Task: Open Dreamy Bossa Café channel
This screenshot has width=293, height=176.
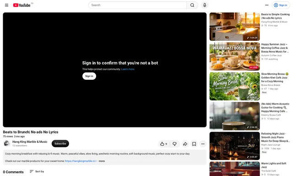Action: point(271,115)
